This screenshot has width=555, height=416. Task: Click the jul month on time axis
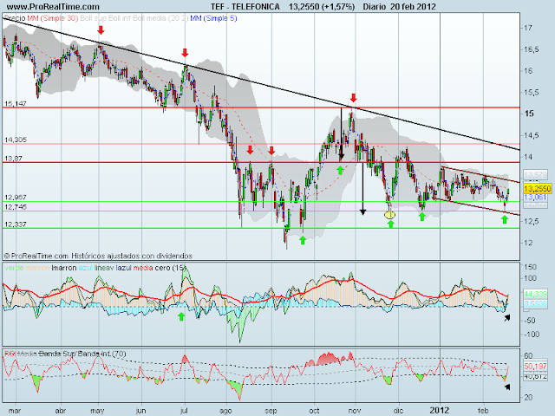(x=184, y=410)
